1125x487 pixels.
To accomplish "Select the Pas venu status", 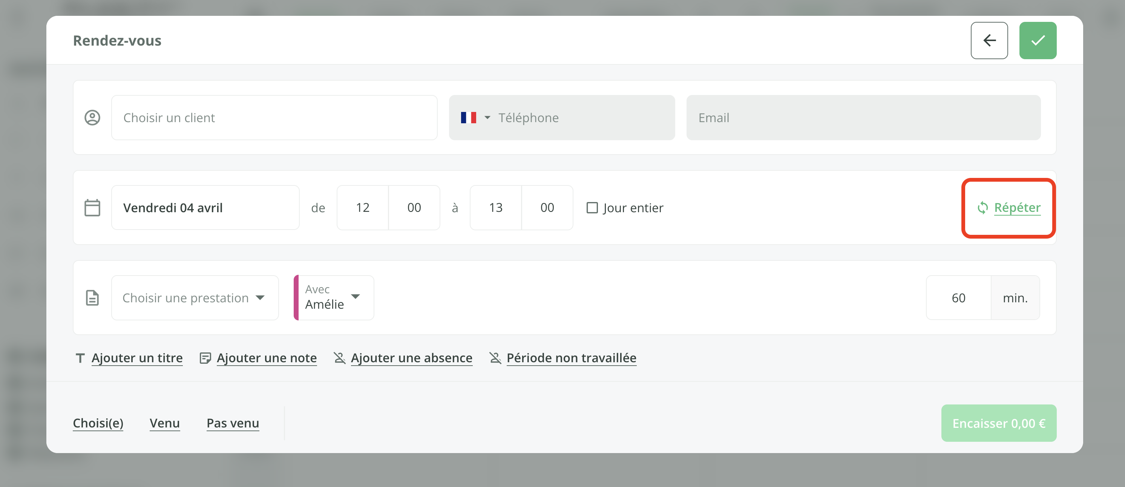I will click(232, 423).
